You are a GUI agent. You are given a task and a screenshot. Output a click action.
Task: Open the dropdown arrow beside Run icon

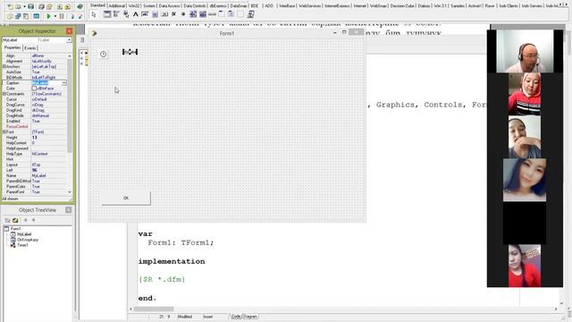tap(55, 16)
